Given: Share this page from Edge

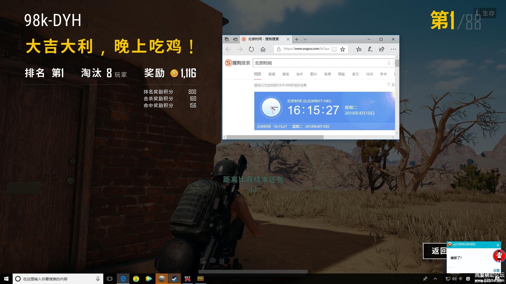Looking at the screenshot, I should click(x=382, y=49).
